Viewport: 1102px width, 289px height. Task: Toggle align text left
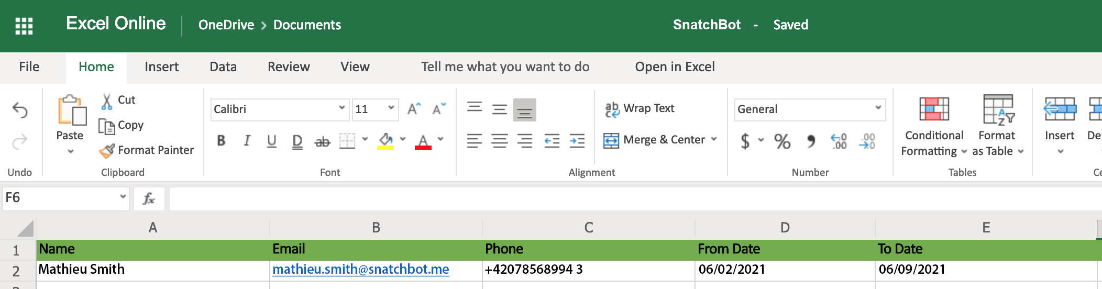(475, 140)
